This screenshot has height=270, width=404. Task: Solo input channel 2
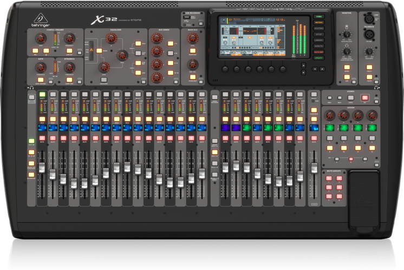[53, 119]
